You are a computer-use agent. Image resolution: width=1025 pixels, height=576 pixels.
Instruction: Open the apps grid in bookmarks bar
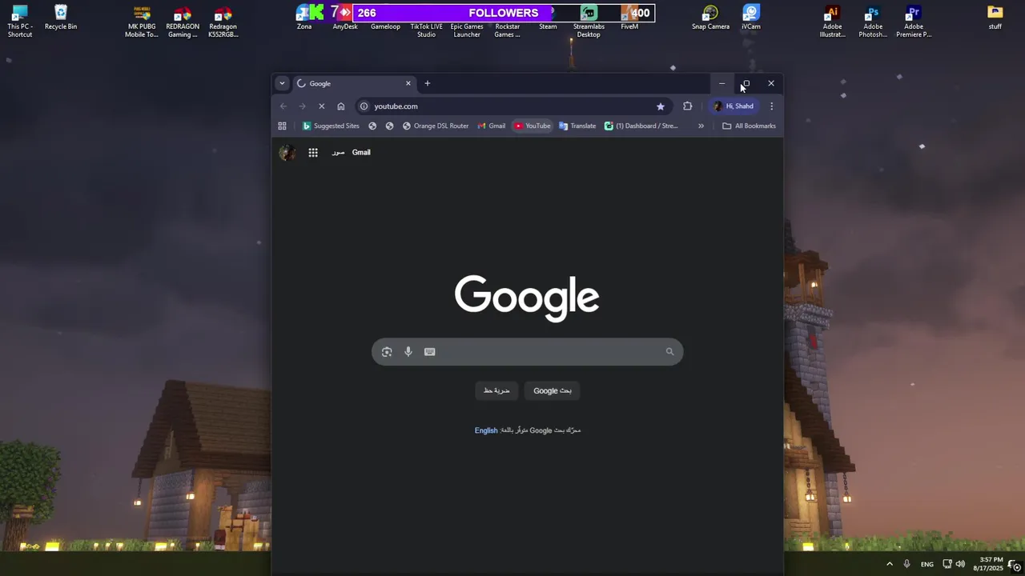click(282, 126)
